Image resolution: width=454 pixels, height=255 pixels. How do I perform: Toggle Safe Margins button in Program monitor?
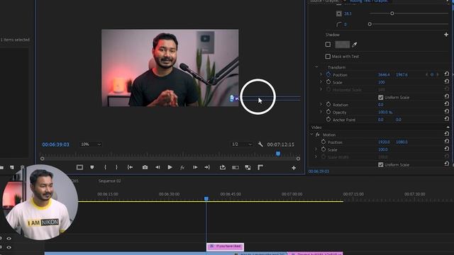(79, 167)
